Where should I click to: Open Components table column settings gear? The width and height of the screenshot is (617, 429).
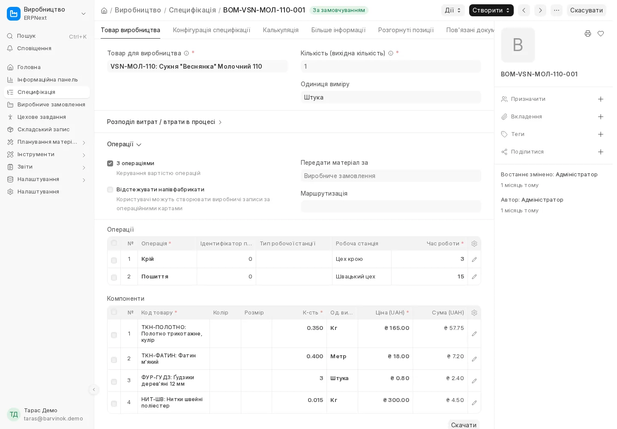(474, 313)
